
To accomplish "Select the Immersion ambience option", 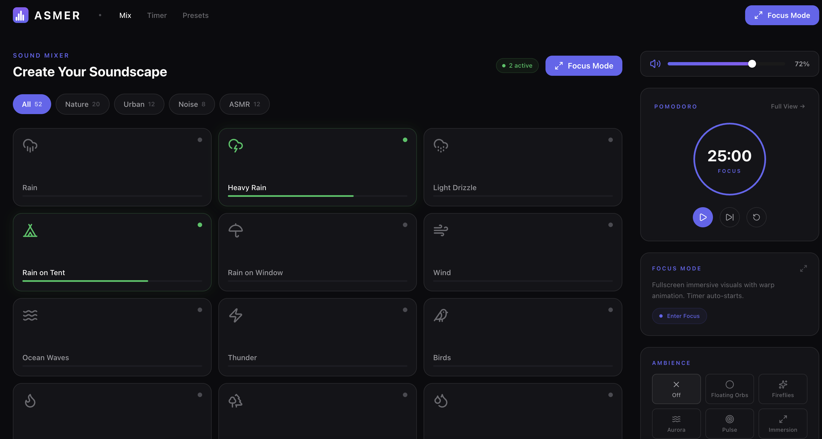I will (783, 423).
